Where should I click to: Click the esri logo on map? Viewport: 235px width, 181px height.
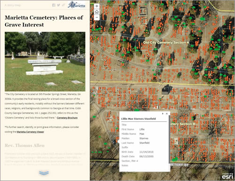pos(227,176)
